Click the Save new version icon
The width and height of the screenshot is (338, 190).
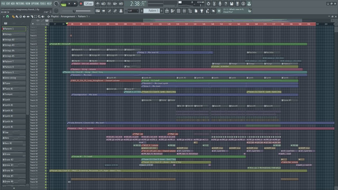(237, 4)
